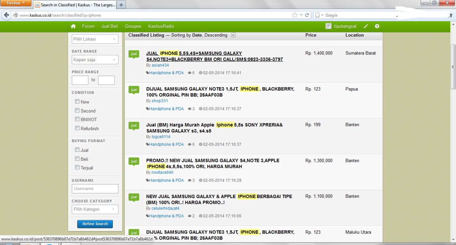The image size is (456, 245).
Task: Open the Jual Beli menu
Action: (x=109, y=26)
